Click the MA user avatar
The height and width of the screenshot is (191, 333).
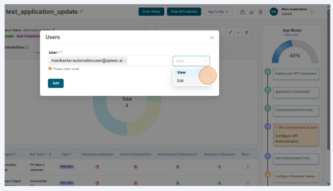pyautogui.click(x=274, y=12)
